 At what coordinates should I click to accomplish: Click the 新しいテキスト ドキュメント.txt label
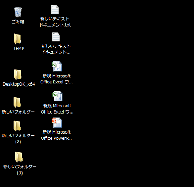click(x=55, y=22)
